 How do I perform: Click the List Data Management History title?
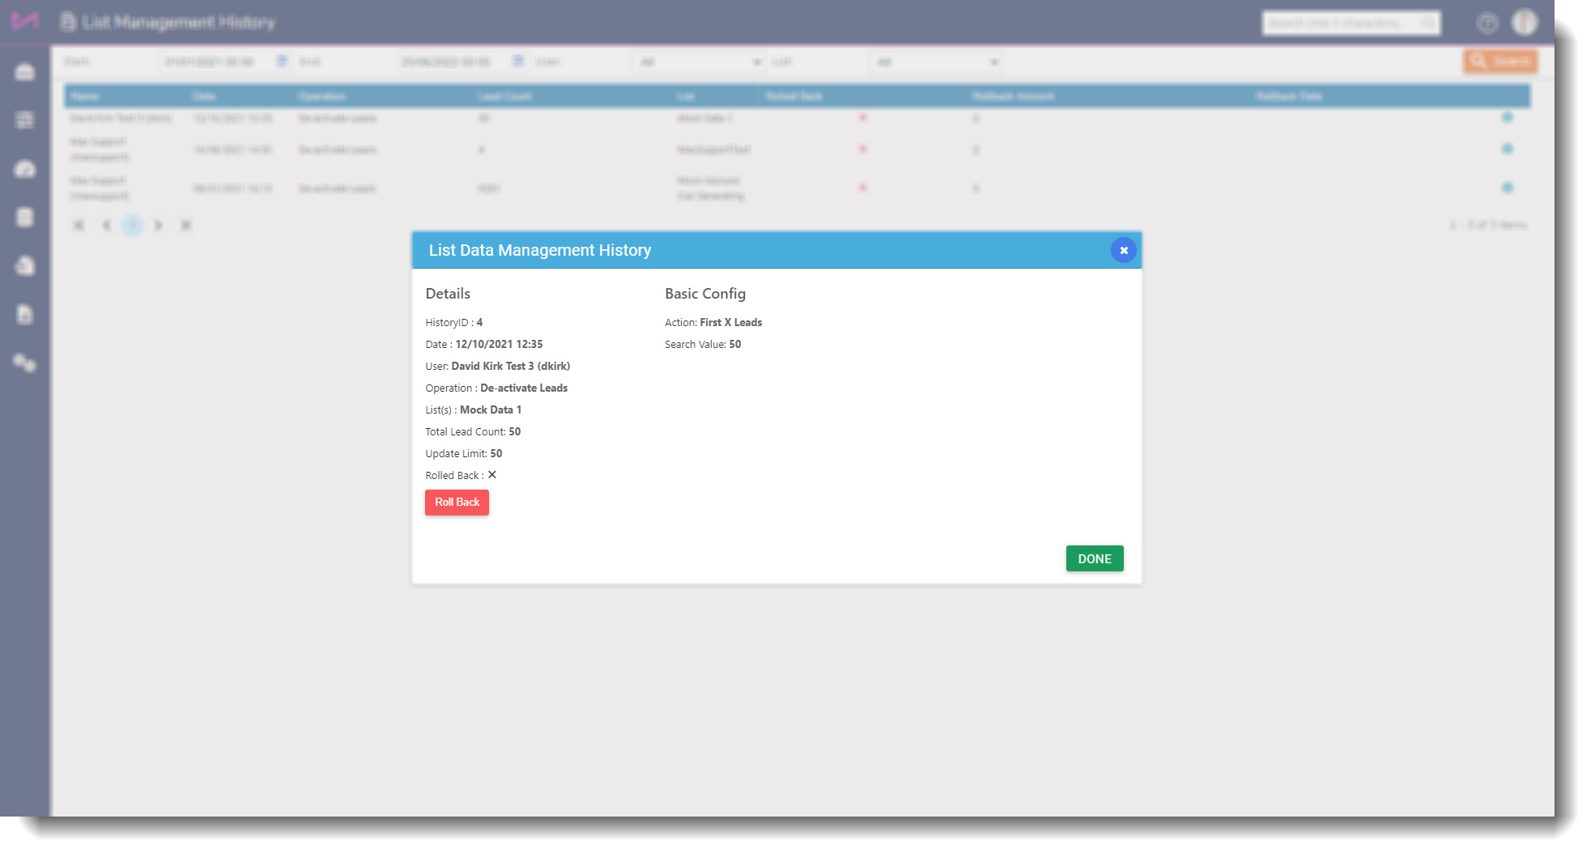pyautogui.click(x=540, y=250)
